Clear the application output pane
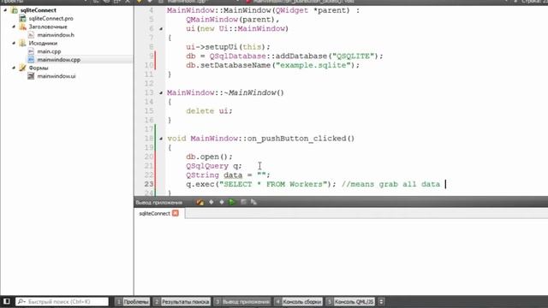548x308 pixels. (x=200, y=202)
